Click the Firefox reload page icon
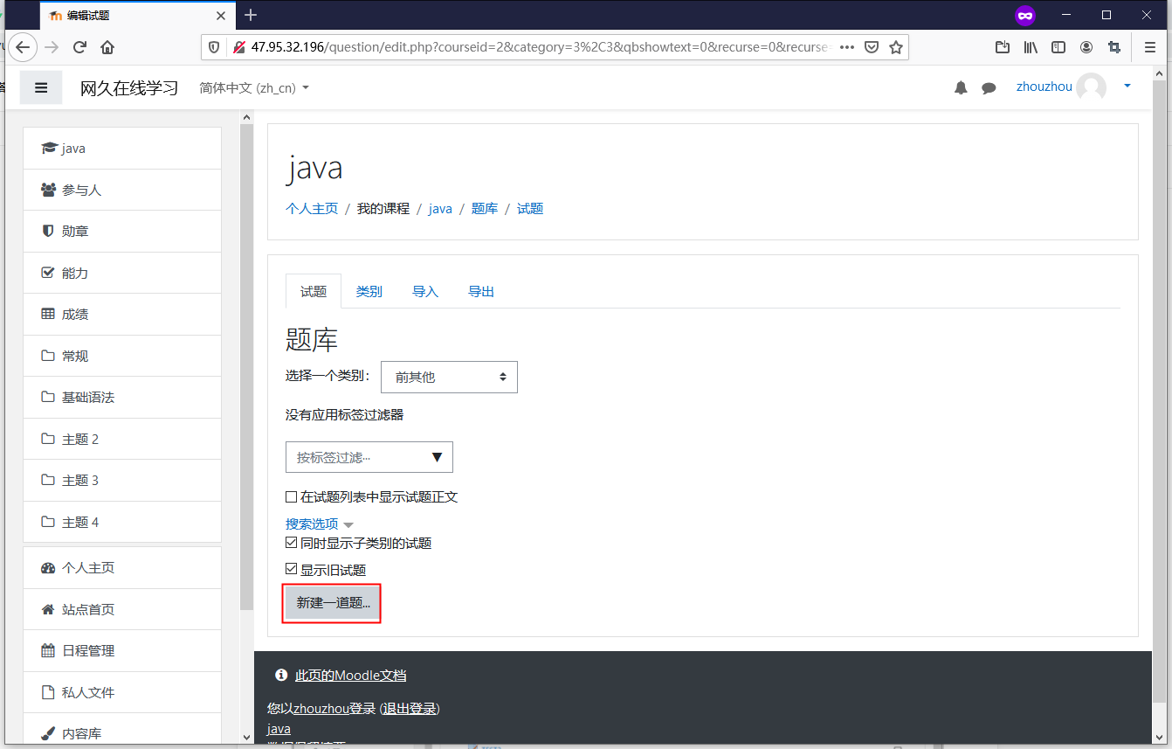 [x=79, y=47]
